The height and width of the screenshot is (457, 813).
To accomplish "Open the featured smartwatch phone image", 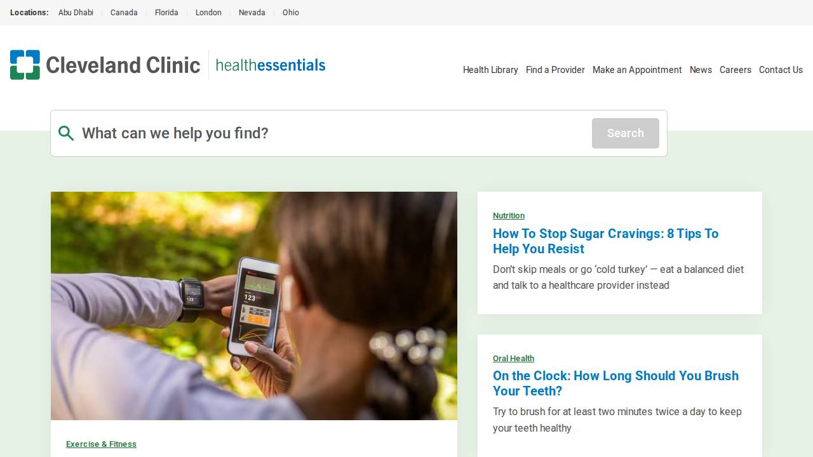I will (254, 306).
